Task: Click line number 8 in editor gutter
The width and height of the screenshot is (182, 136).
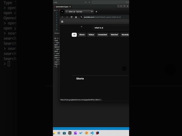Action: click(57, 29)
